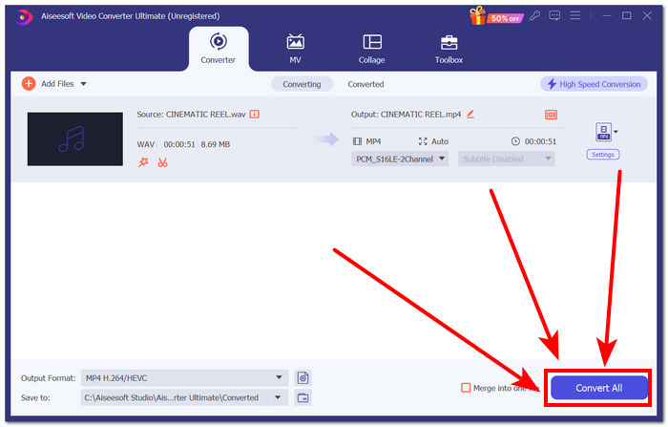Rename output with the pencil icon
Viewport: 668px width, 427px height.
[x=470, y=114]
